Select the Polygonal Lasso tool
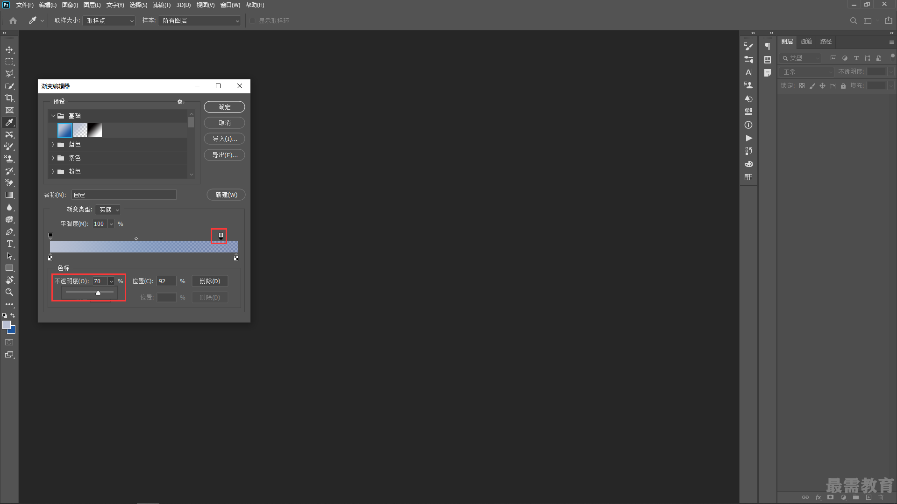897x504 pixels. pos(9,74)
